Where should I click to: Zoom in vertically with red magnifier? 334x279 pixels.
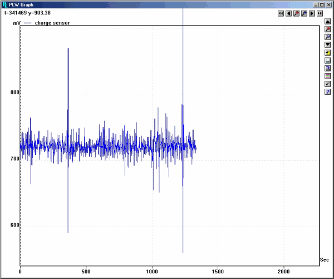coord(328,28)
